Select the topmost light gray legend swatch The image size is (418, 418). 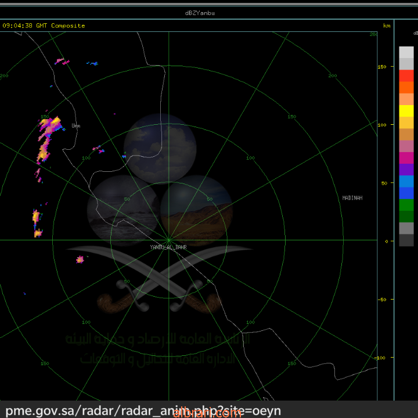(x=406, y=52)
